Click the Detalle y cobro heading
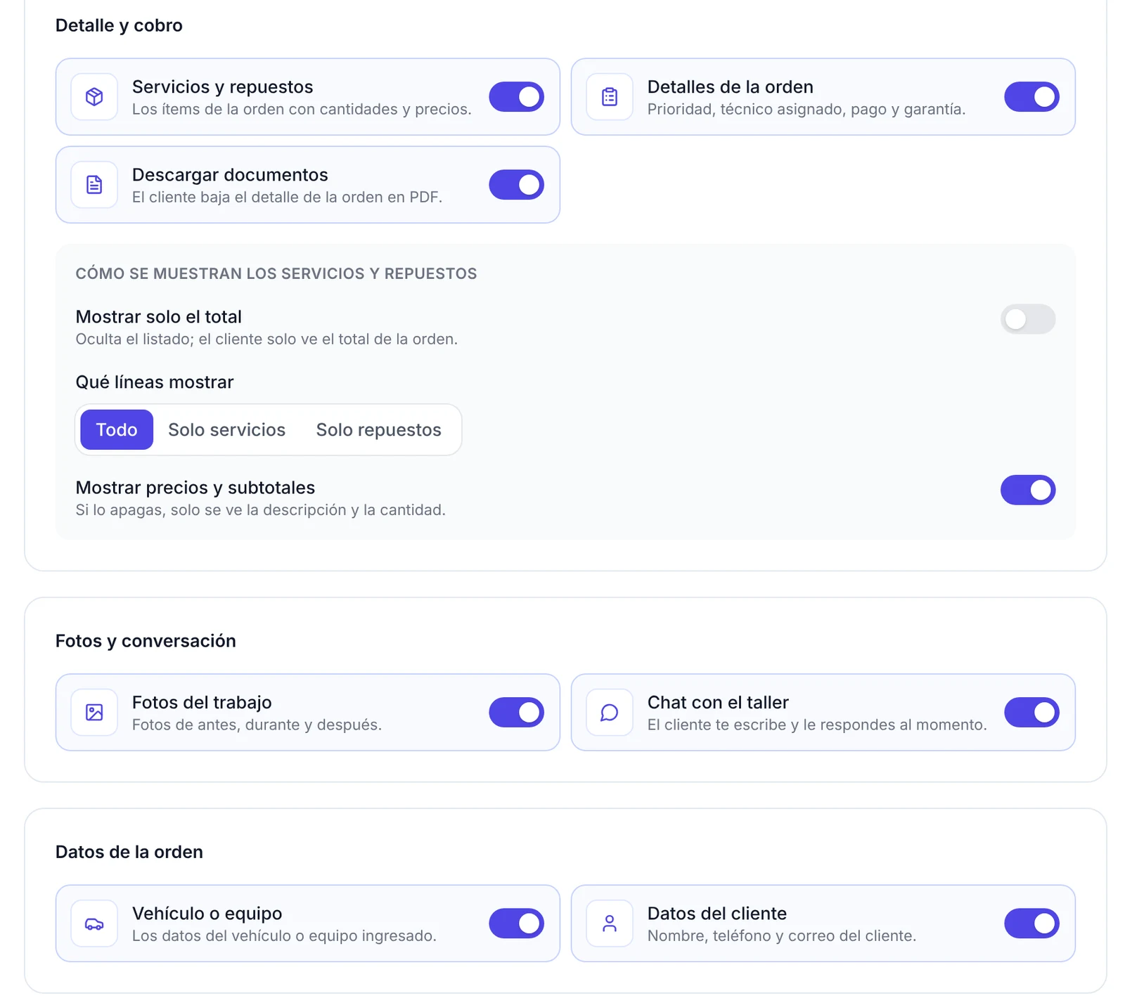The image size is (1125, 1005). point(119,25)
